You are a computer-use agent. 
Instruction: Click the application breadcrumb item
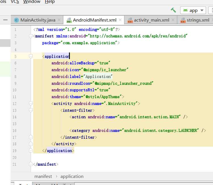[72, 176]
